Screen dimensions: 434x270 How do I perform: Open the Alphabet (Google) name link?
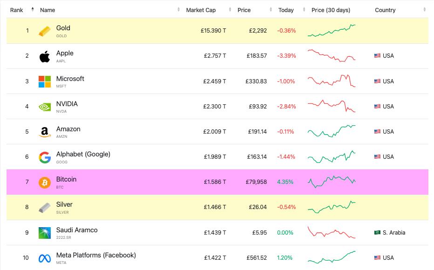83,154
